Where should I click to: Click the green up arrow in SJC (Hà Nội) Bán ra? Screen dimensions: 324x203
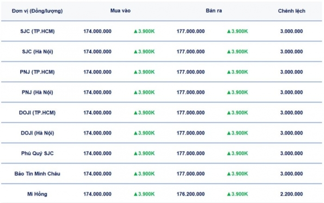pos(229,52)
